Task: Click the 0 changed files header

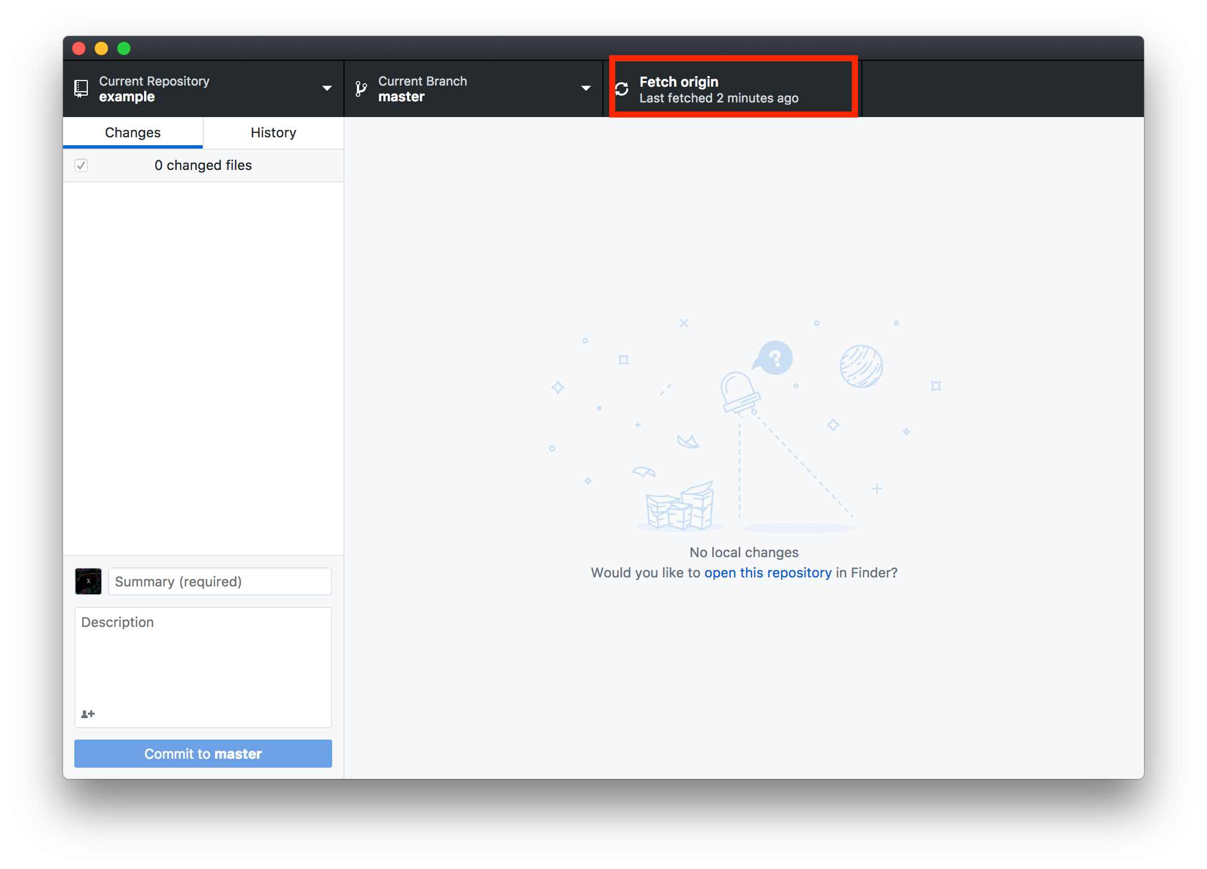Action: 203,165
